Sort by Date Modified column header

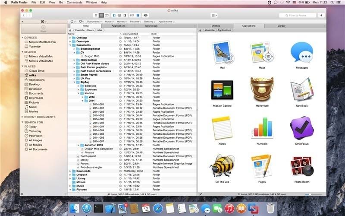pyautogui.click(x=130, y=34)
